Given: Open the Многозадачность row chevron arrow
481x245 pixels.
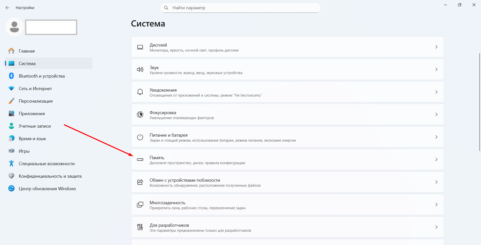Looking at the screenshot, I should 436,205.
